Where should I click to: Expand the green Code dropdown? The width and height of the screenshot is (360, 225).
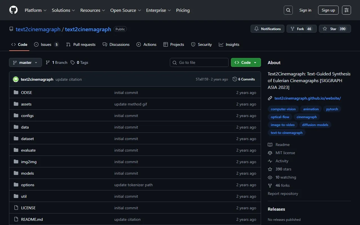click(x=246, y=62)
